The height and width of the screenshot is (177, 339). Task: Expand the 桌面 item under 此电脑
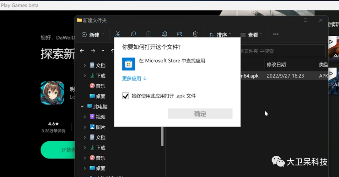(x=85, y=168)
